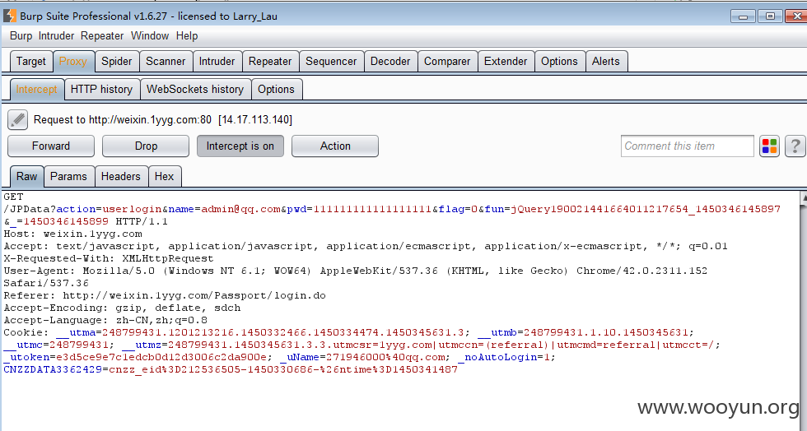Close the Burp Suite window
Screen dimensions: 807x431
797,16
